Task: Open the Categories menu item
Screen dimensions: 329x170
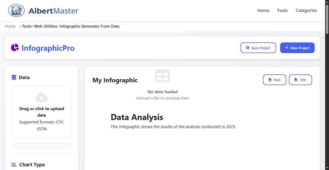Action: pos(306,10)
